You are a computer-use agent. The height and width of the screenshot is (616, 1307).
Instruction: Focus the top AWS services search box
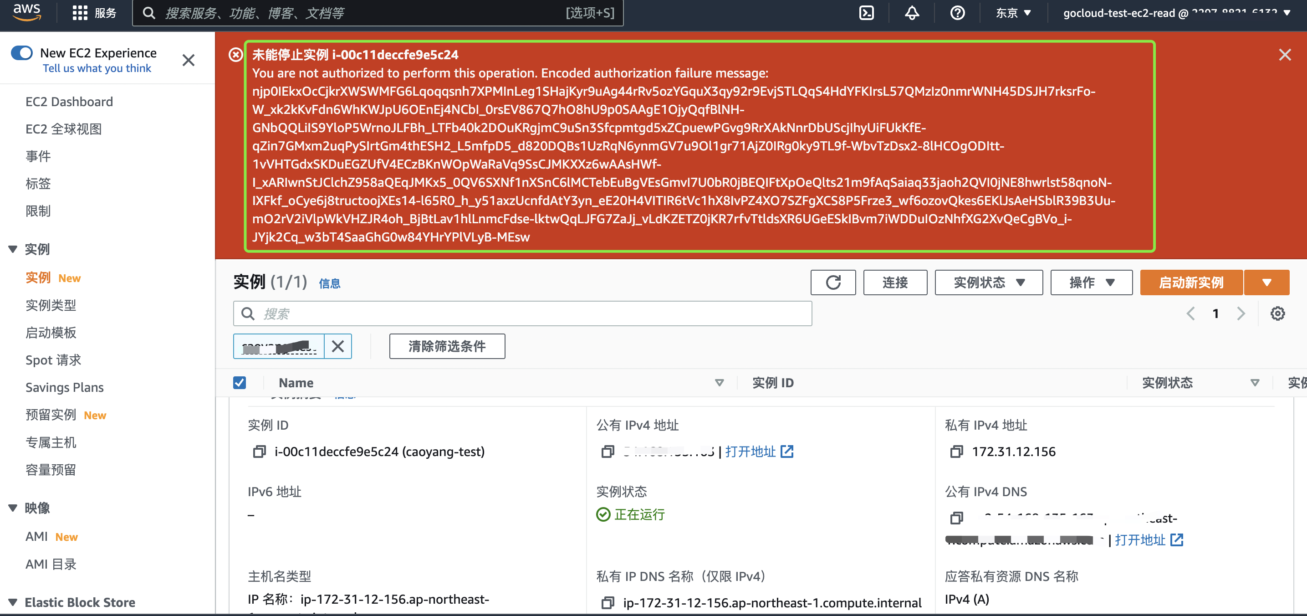click(x=378, y=13)
